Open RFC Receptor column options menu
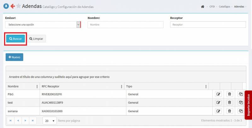 click(x=122, y=87)
